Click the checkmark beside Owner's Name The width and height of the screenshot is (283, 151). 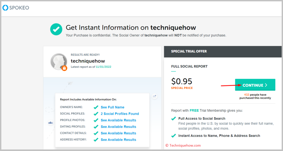[x=96, y=107]
